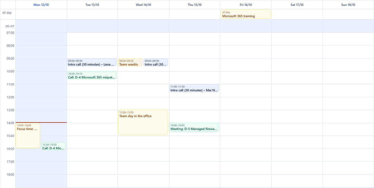Open Wednesday's 09:00–09:30 Intro call event
The image size is (374, 188).
[156, 62]
